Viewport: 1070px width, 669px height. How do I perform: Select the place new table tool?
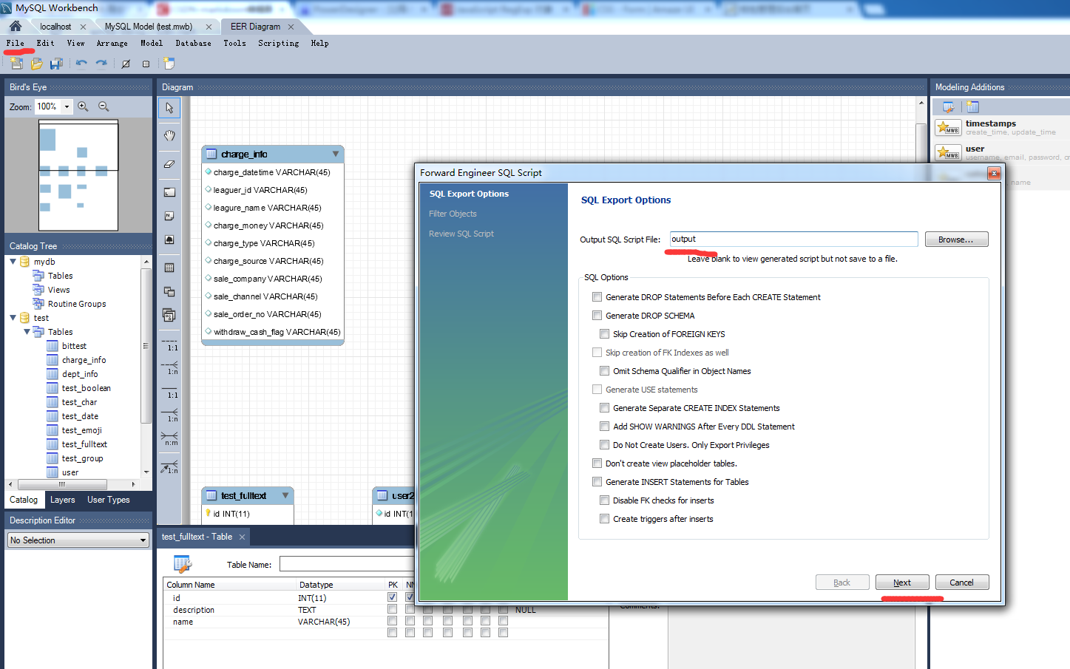(x=169, y=268)
